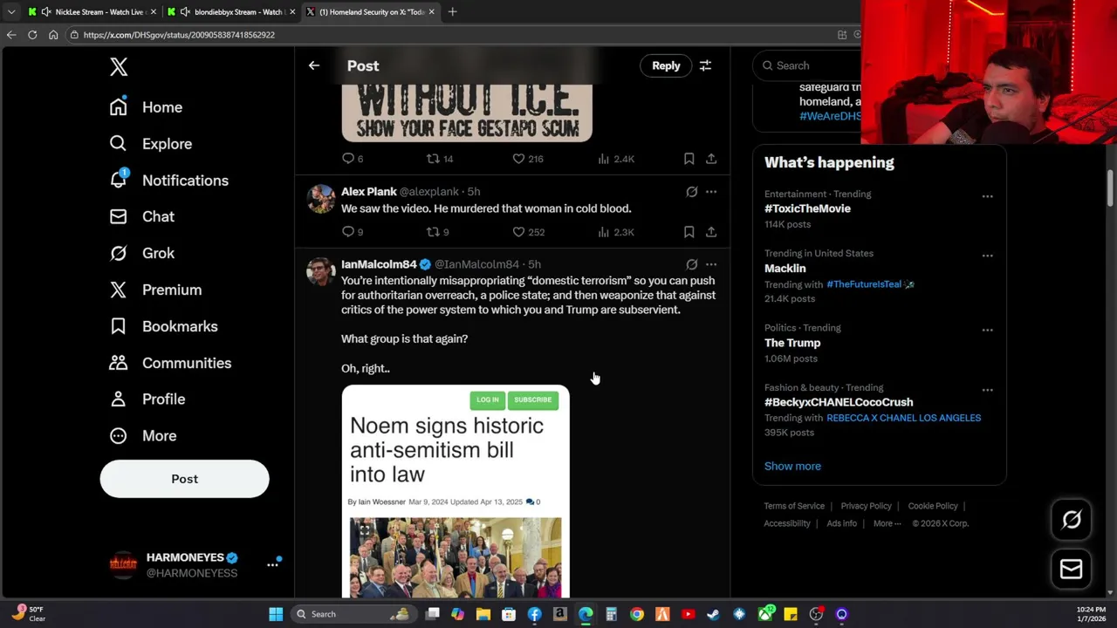Repost Alex Plank's post

pos(437,232)
